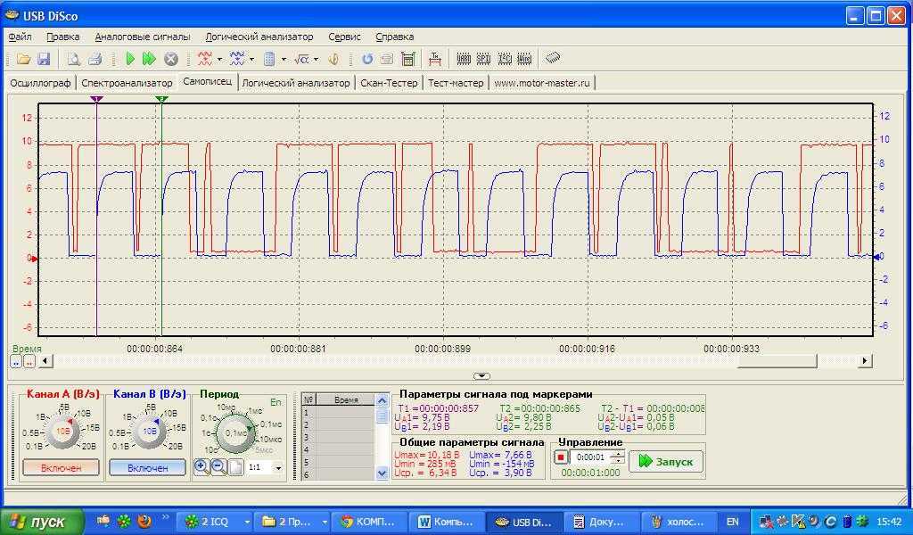Click the open file folder icon
This screenshot has height=535, width=913.
pos(23,59)
